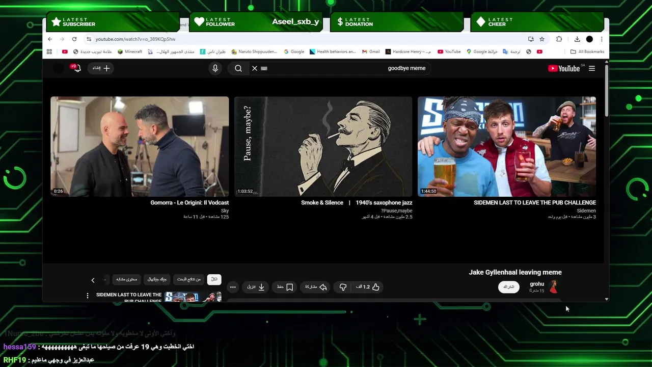Screen dimensions: 652x367
Task: Open the Gomorra Le Origini video thumbnail
Action: [140, 146]
